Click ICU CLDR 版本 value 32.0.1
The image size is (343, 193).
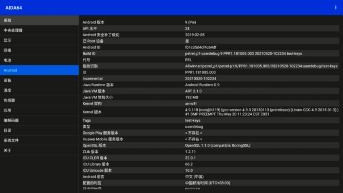click(x=190, y=158)
